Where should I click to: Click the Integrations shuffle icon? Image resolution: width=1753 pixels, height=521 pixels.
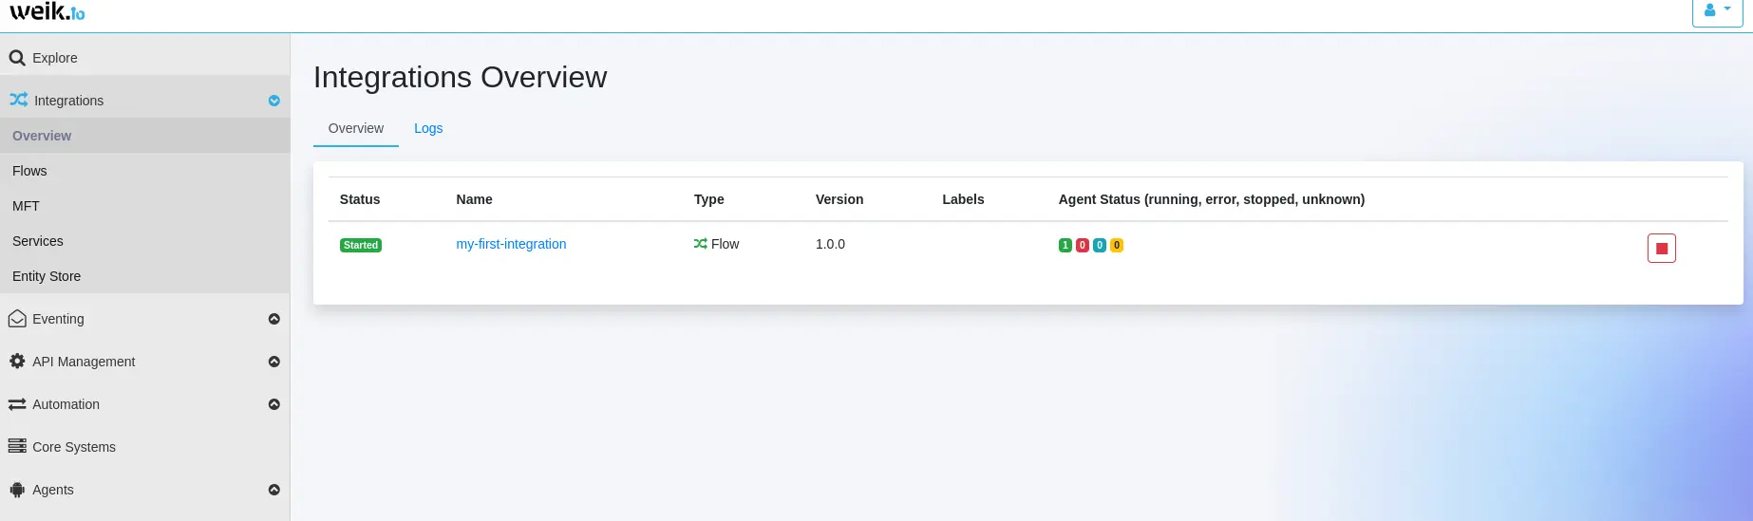(18, 100)
